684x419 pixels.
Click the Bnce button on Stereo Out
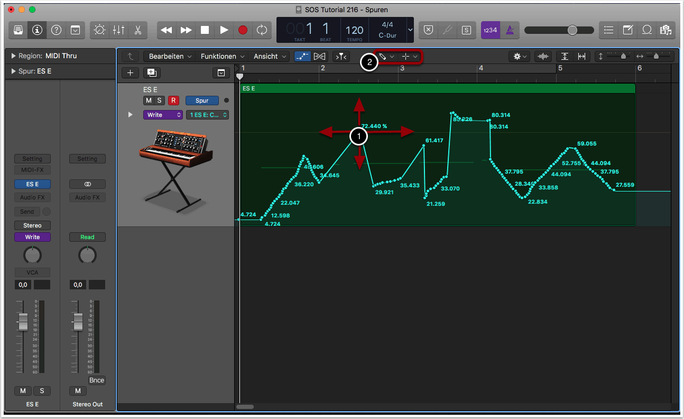point(97,380)
